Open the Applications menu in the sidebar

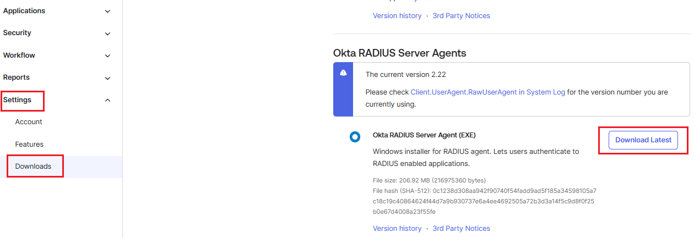(24, 11)
